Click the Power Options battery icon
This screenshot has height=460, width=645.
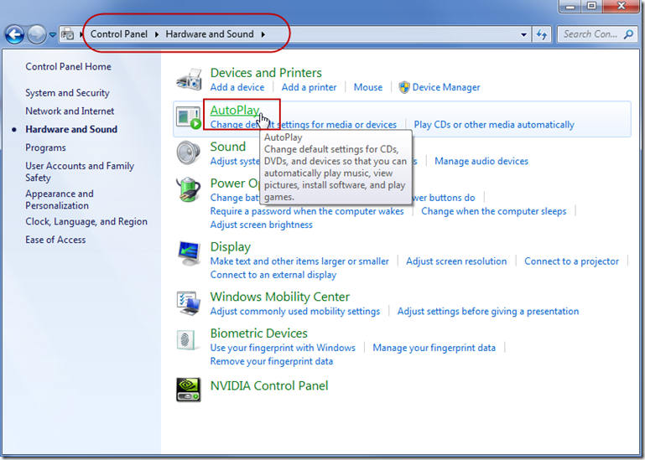[x=189, y=190]
